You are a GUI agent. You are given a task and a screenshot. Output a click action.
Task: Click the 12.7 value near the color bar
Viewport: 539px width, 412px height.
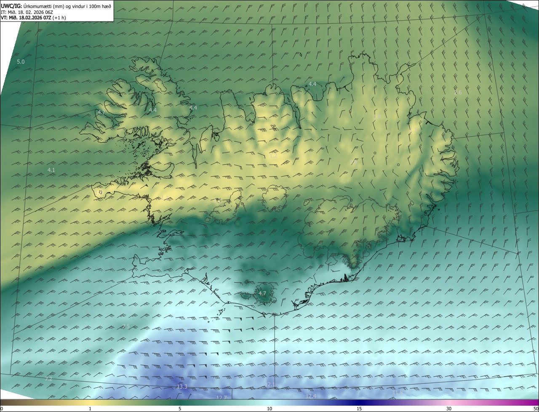coord(221,397)
